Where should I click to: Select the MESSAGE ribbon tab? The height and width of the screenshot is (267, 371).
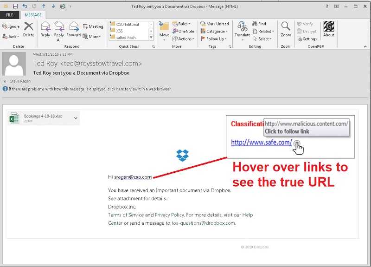coord(33,15)
